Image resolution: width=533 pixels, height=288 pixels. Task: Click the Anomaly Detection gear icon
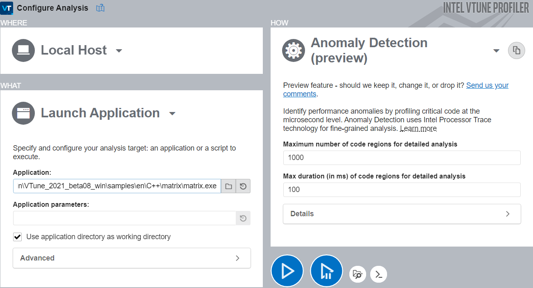coord(294,50)
